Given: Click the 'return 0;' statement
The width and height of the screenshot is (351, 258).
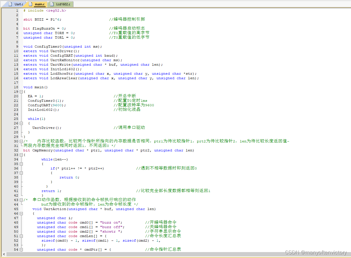Looking at the screenshot, I should tap(69, 177).
